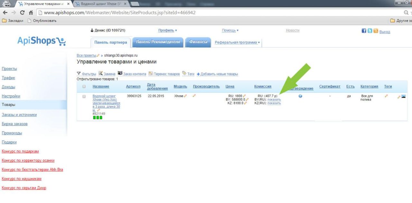Click the confirmation question mark icon

click(300, 96)
